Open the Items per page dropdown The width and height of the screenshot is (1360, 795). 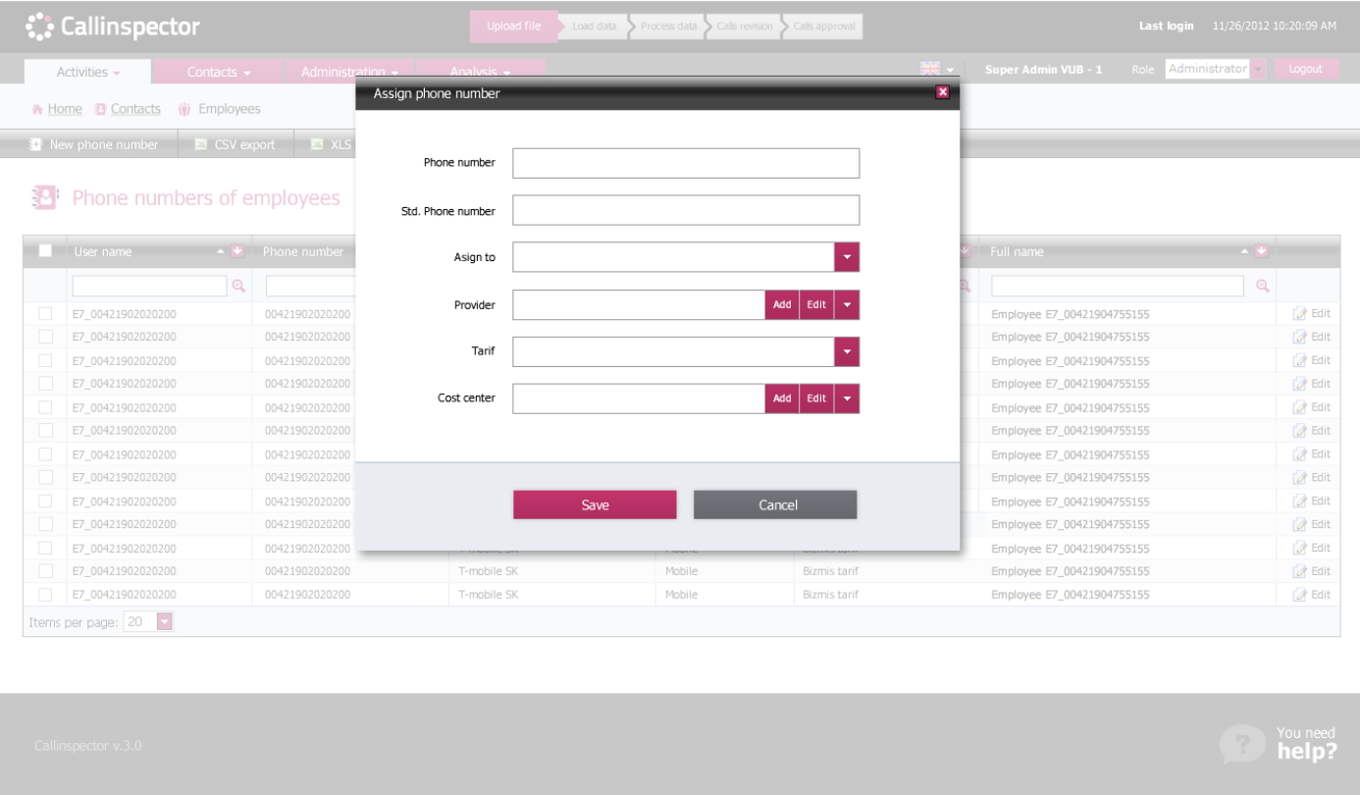[x=164, y=620]
